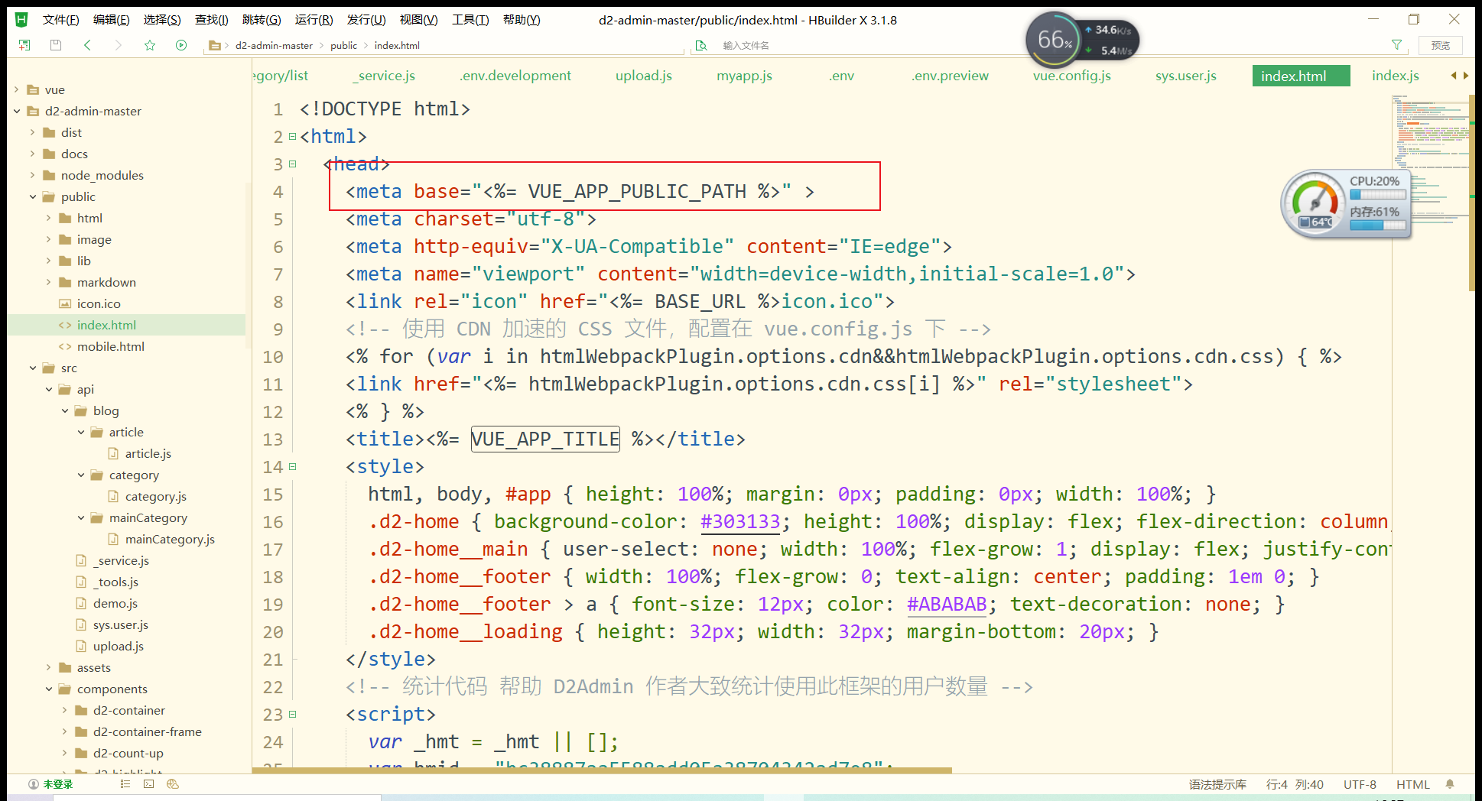Expand the assets folder

coord(49,667)
